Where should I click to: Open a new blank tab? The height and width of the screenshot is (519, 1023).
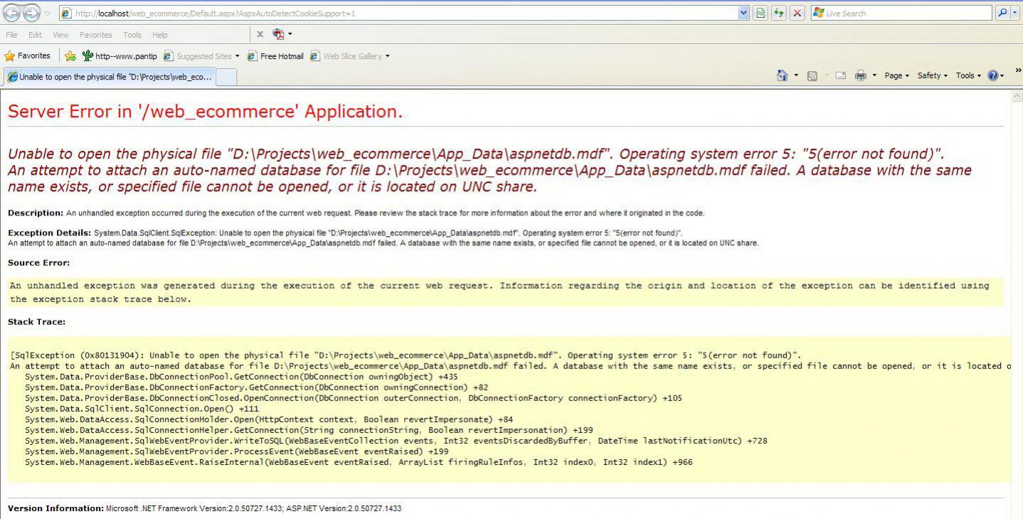(226, 77)
